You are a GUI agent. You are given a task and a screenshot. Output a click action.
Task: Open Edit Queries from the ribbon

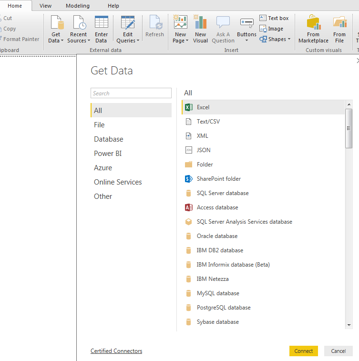(x=128, y=29)
